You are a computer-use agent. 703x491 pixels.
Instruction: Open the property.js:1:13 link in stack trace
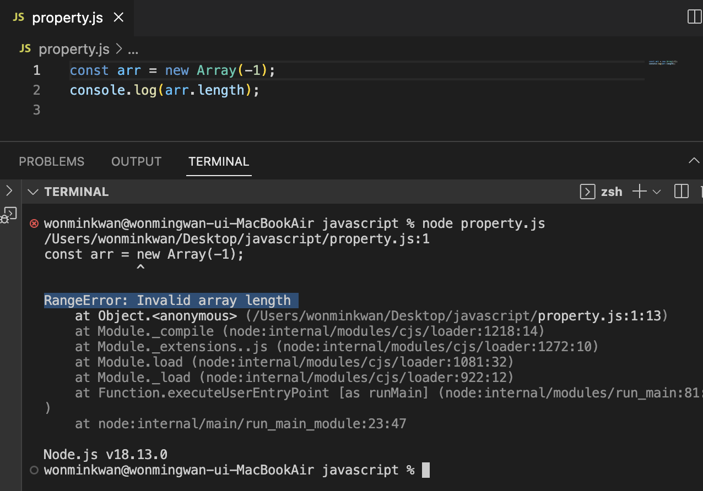pos(599,316)
